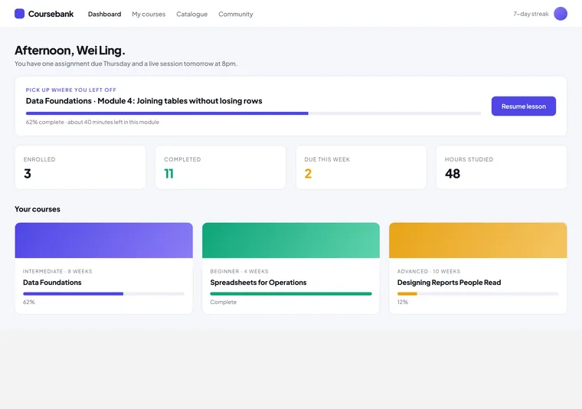582x409 pixels.
Task: Click the Module 4 lesson progress bar
Action: coord(253,113)
